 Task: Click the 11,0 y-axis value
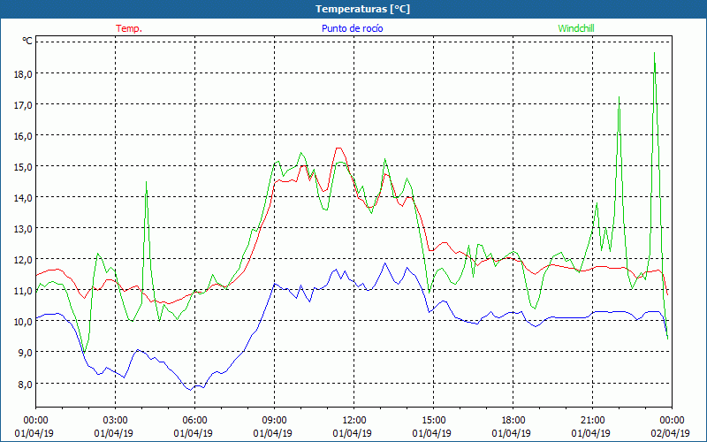coord(23,291)
